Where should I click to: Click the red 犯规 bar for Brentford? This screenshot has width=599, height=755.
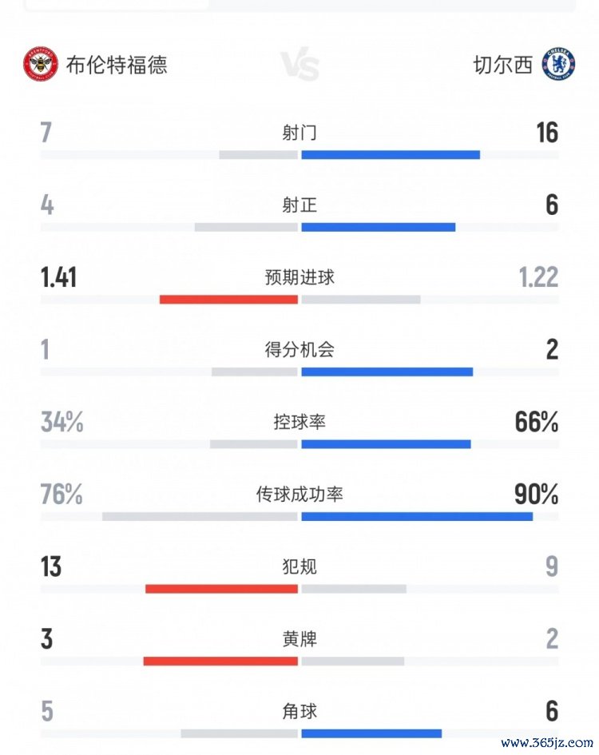pyautogui.click(x=221, y=589)
